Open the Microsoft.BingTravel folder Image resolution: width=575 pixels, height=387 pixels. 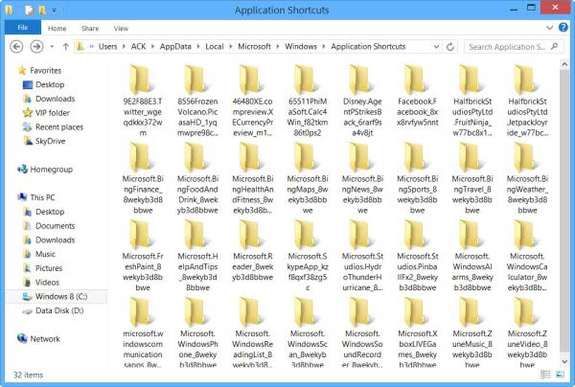(x=472, y=178)
